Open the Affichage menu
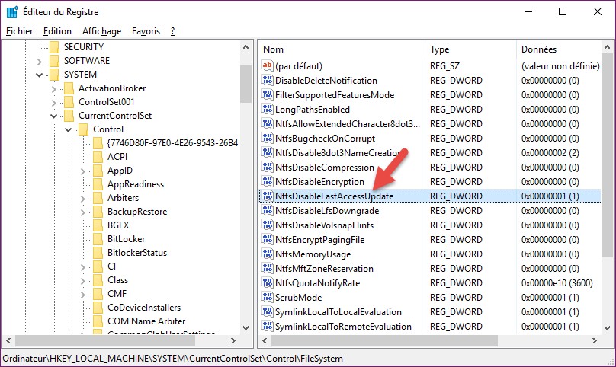The image size is (616, 367). point(101,31)
